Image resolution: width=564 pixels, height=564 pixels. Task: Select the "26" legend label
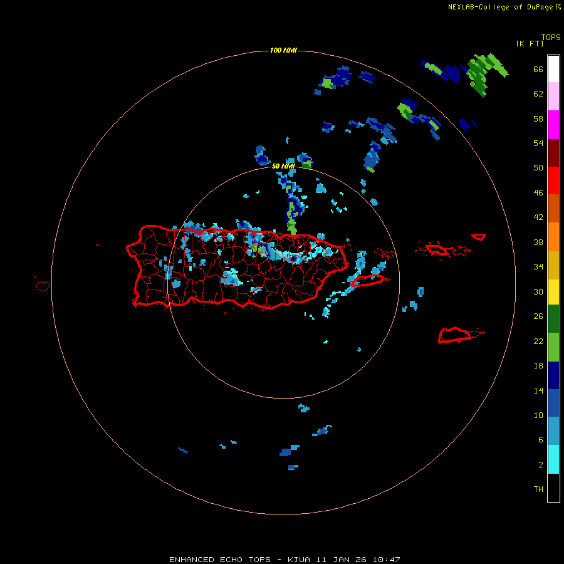[538, 316]
